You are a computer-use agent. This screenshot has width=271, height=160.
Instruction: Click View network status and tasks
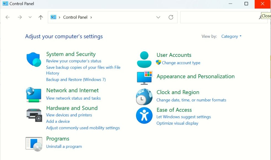click(x=73, y=98)
